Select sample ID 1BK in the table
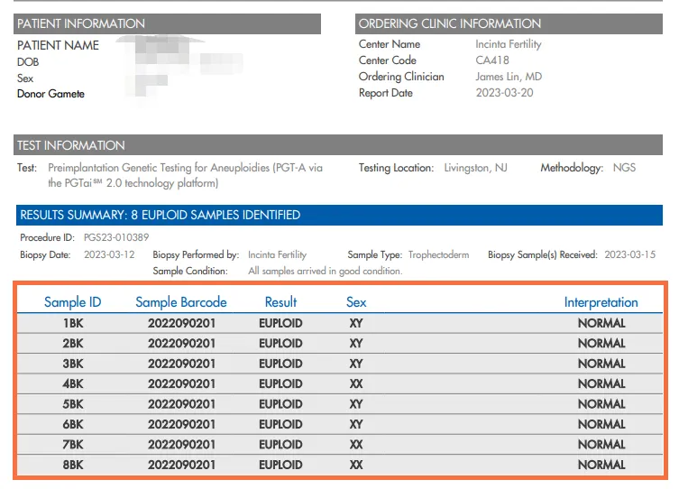This screenshot has width=688, height=489. [73, 323]
